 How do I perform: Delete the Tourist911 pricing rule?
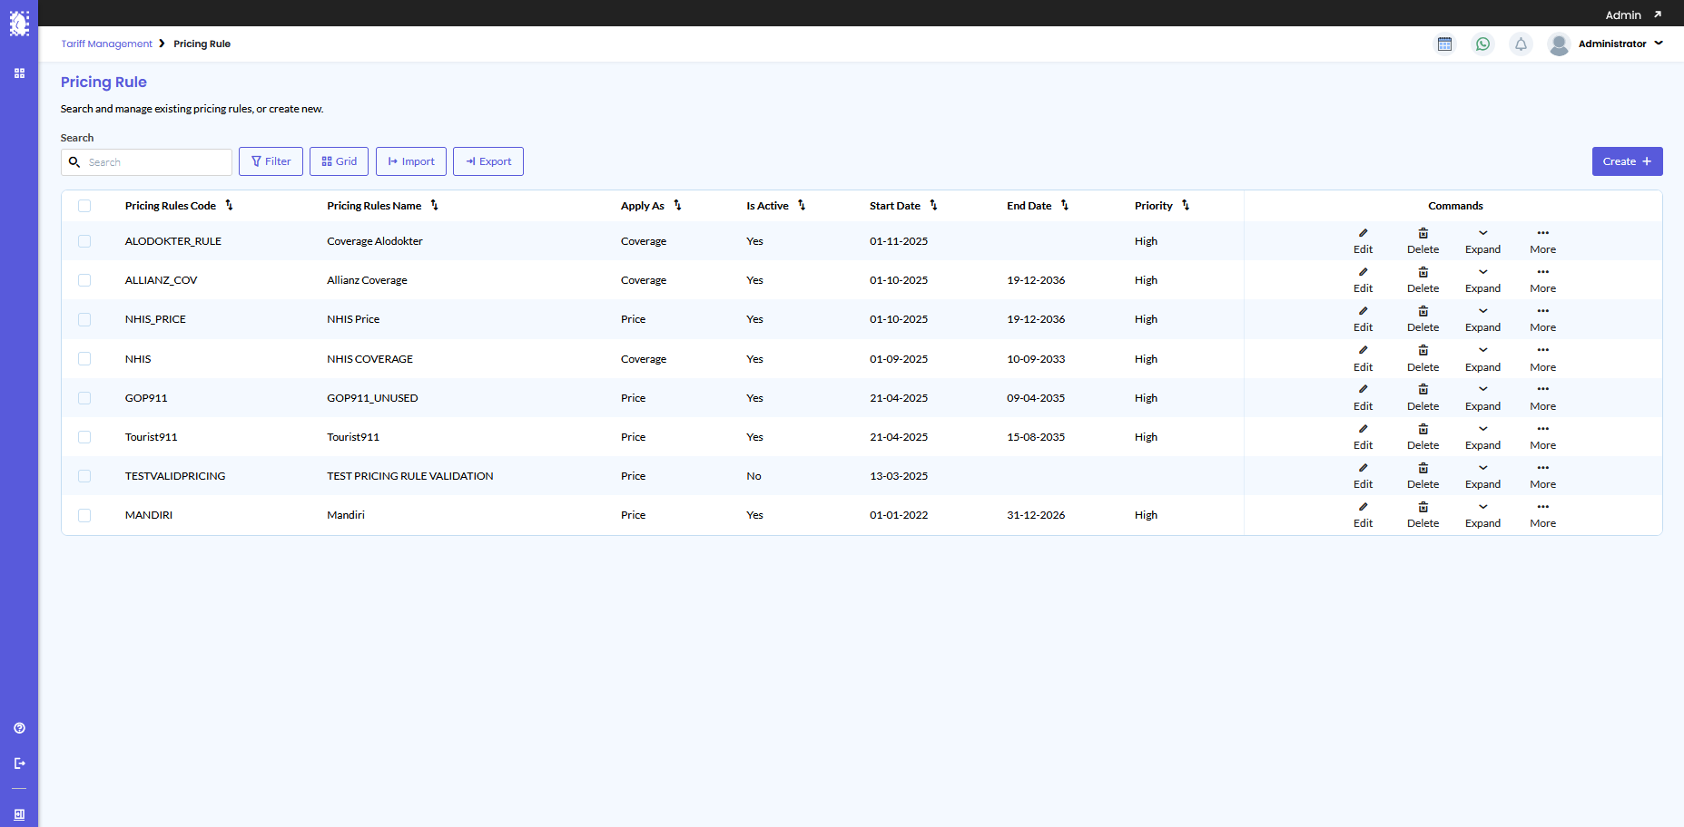(1423, 437)
